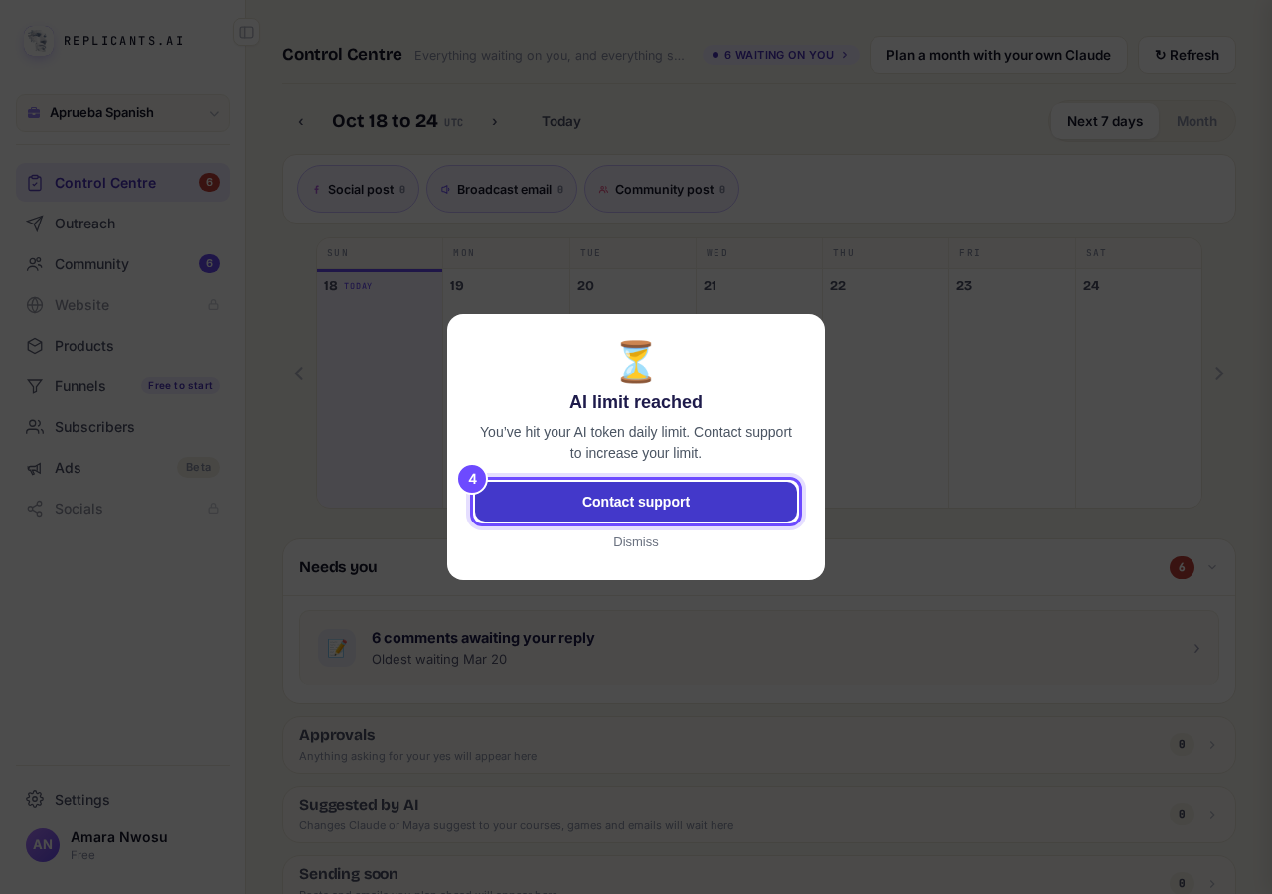Switch to Month view
1272x894 pixels.
tap(1196, 121)
